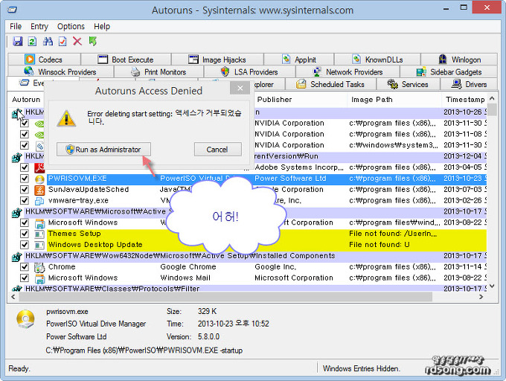
Task: Toggle the Themes Setup checkbox
Action: 25,234
